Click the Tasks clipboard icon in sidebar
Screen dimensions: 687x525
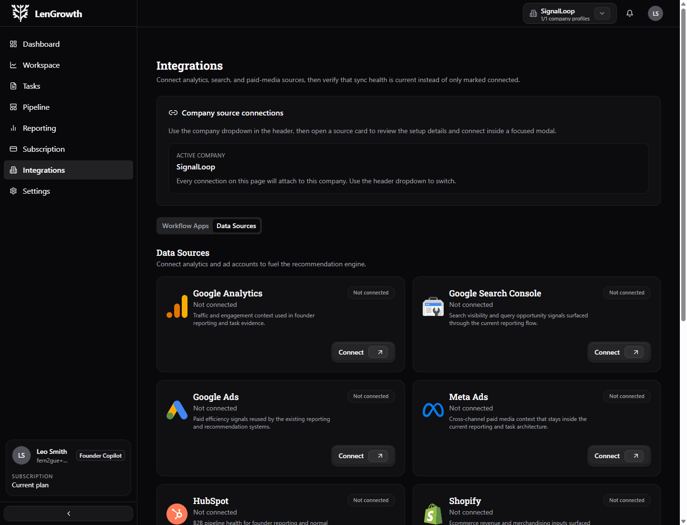(13, 86)
